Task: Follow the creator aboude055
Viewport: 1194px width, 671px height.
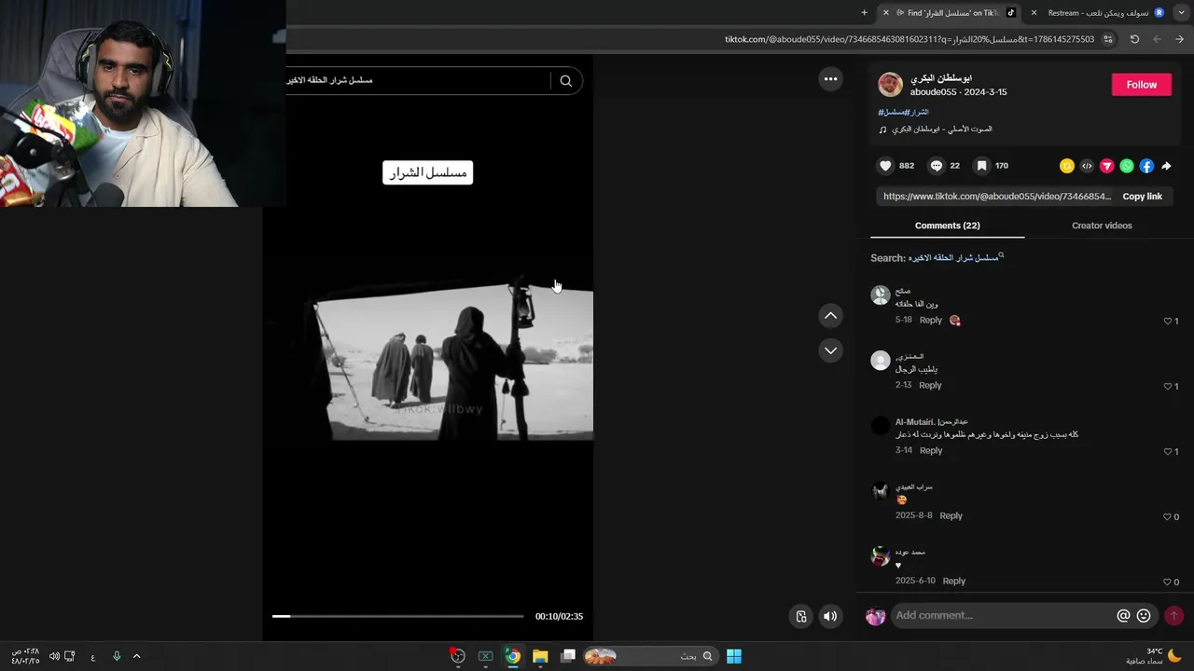Action: click(1141, 85)
